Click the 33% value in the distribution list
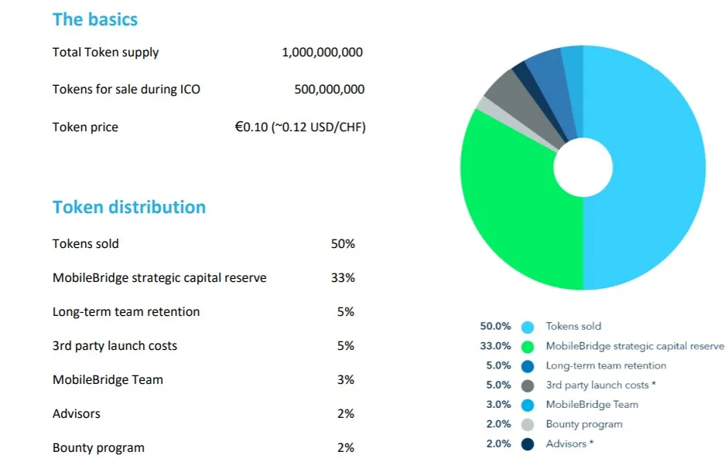 pos(343,278)
